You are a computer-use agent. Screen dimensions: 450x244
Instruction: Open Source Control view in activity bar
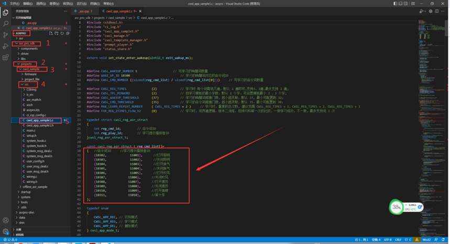[x=5, y=35]
